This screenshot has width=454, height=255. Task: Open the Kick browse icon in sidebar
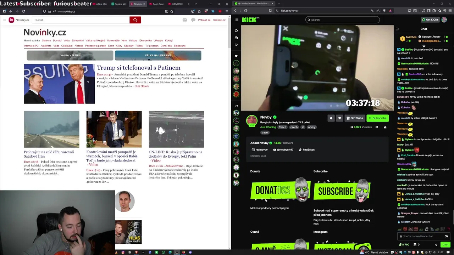point(236,38)
